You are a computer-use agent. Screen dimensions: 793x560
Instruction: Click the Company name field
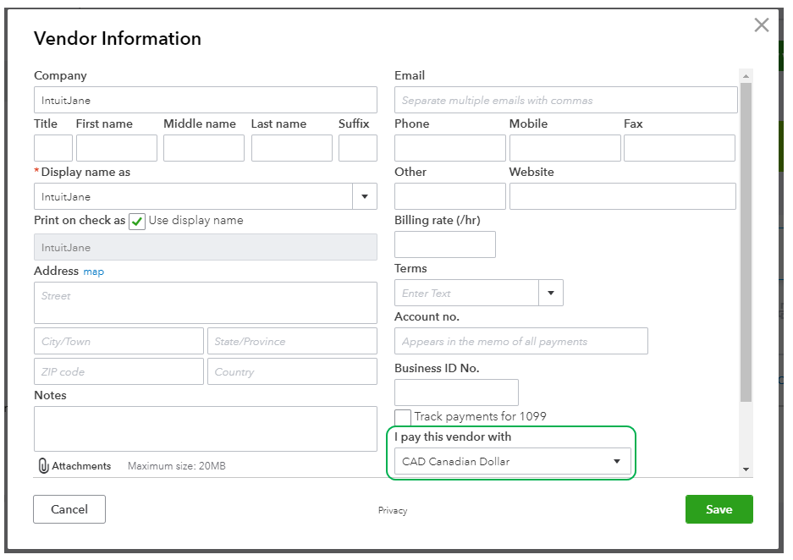tap(206, 100)
